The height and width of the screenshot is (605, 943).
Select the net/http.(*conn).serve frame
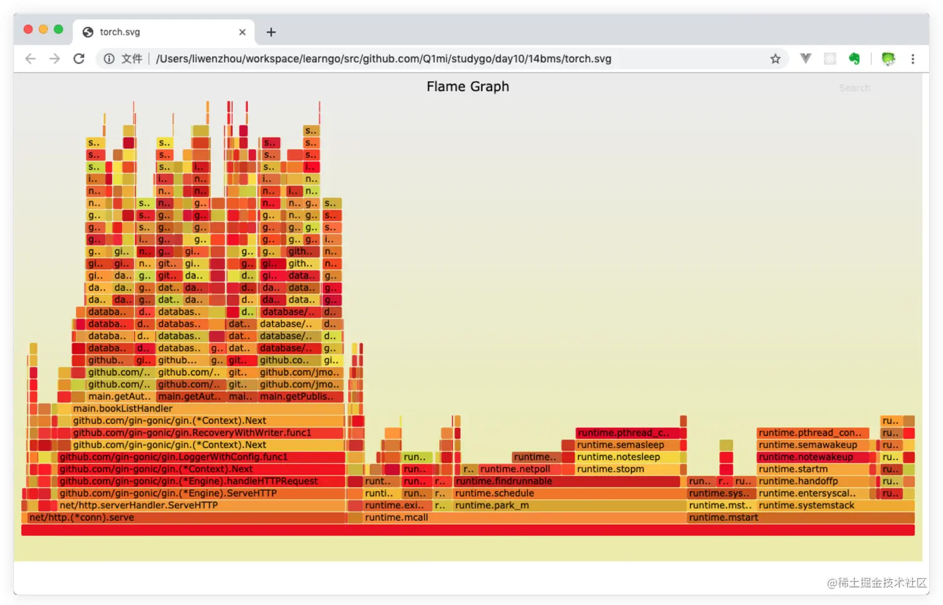pos(186,518)
